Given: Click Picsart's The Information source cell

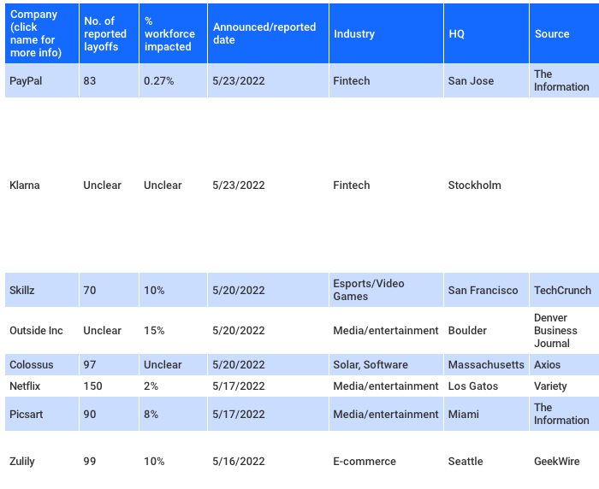Looking at the screenshot, I should (564, 414).
